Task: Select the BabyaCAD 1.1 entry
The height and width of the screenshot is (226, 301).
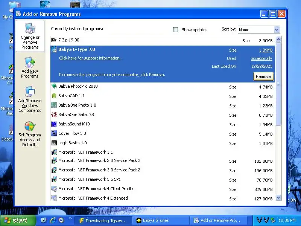Action: click(x=163, y=96)
